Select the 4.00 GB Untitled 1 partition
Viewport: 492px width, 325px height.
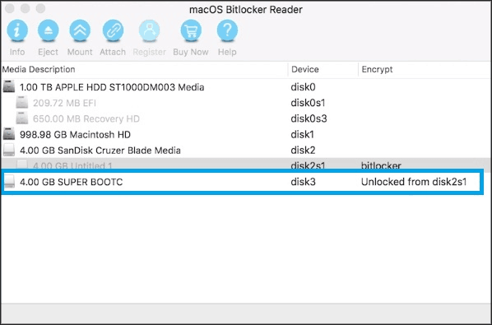(72, 165)
